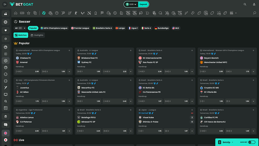259x146 pixels.
Task: Open the casino sidebar top icon
Action: [6, 14]
